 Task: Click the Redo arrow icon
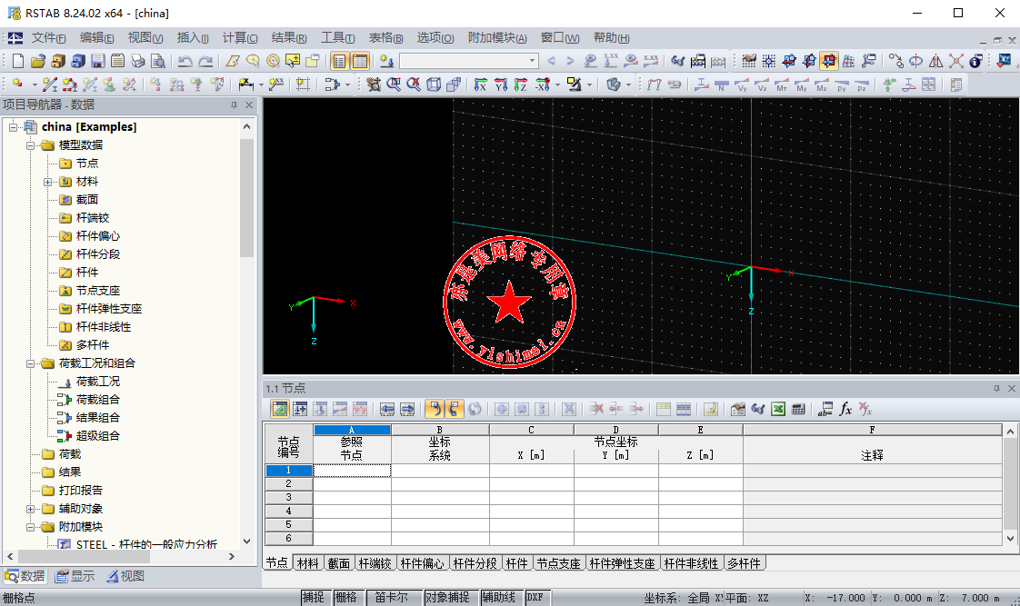(x=205, y=61)
